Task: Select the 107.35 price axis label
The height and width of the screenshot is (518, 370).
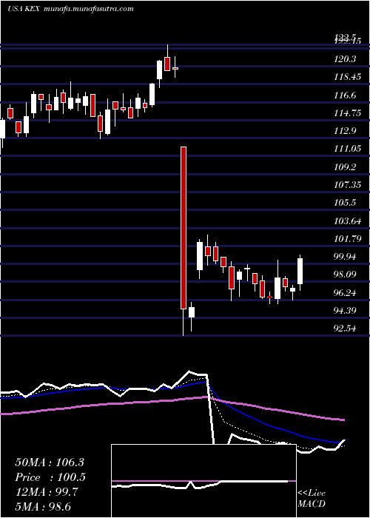Action: pos(347,185)
